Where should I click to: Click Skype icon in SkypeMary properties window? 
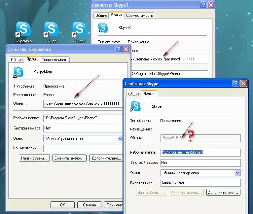(x=18, y=72)
